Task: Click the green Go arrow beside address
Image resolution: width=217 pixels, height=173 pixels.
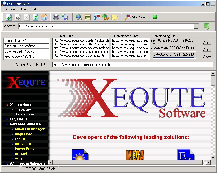Action: coord(206,26)
